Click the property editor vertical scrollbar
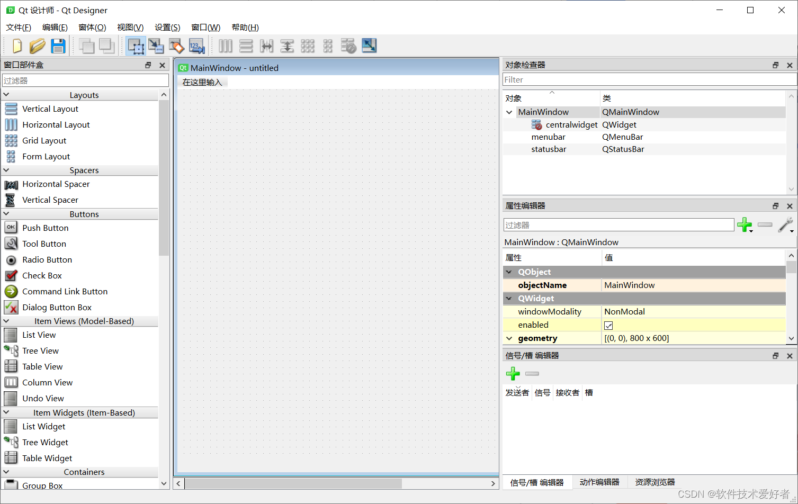Screen dimensions: 798x504 tap(791, 267)
